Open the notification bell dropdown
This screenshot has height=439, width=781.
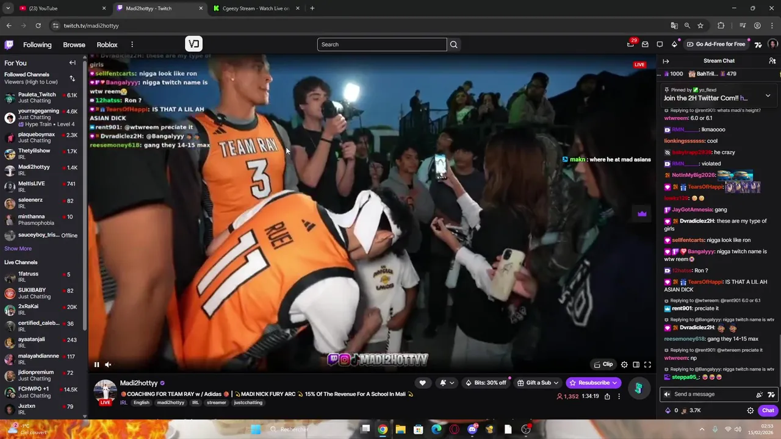(447, 383)
